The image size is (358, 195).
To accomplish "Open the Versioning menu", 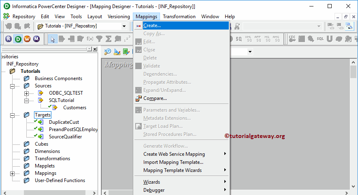I will [x=119, y=17].
